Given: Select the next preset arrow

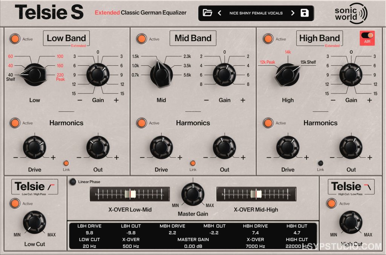Looking at the screenshot, I should (293, 13).
